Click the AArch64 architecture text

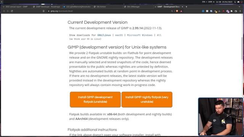click(81, 119)
